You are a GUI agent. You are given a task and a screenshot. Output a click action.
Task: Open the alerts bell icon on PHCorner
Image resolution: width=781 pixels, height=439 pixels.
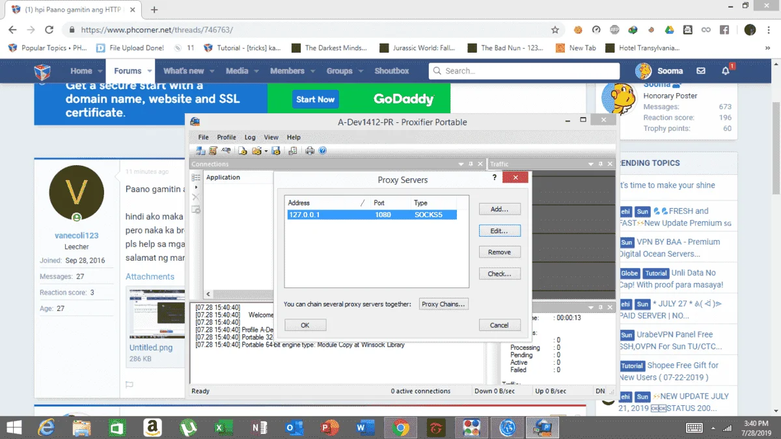(x=726, y=71)
